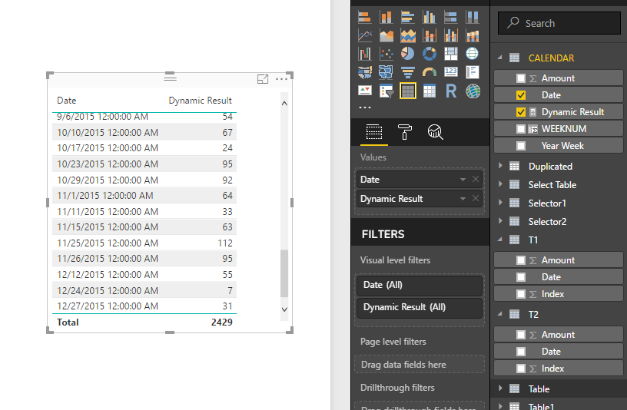Expand the Selector2 table
The height and width of the screenshot is (410, 627).
tap(500, 220)
